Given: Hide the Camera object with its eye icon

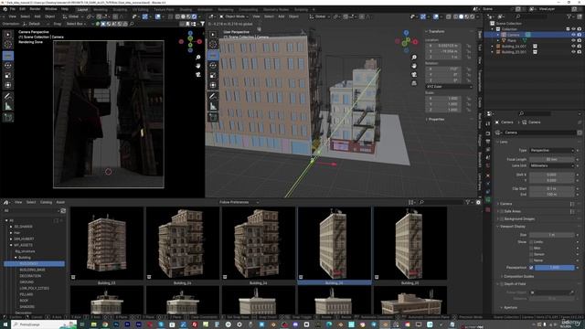Looking at the screenshot, I should click(573, 35).
